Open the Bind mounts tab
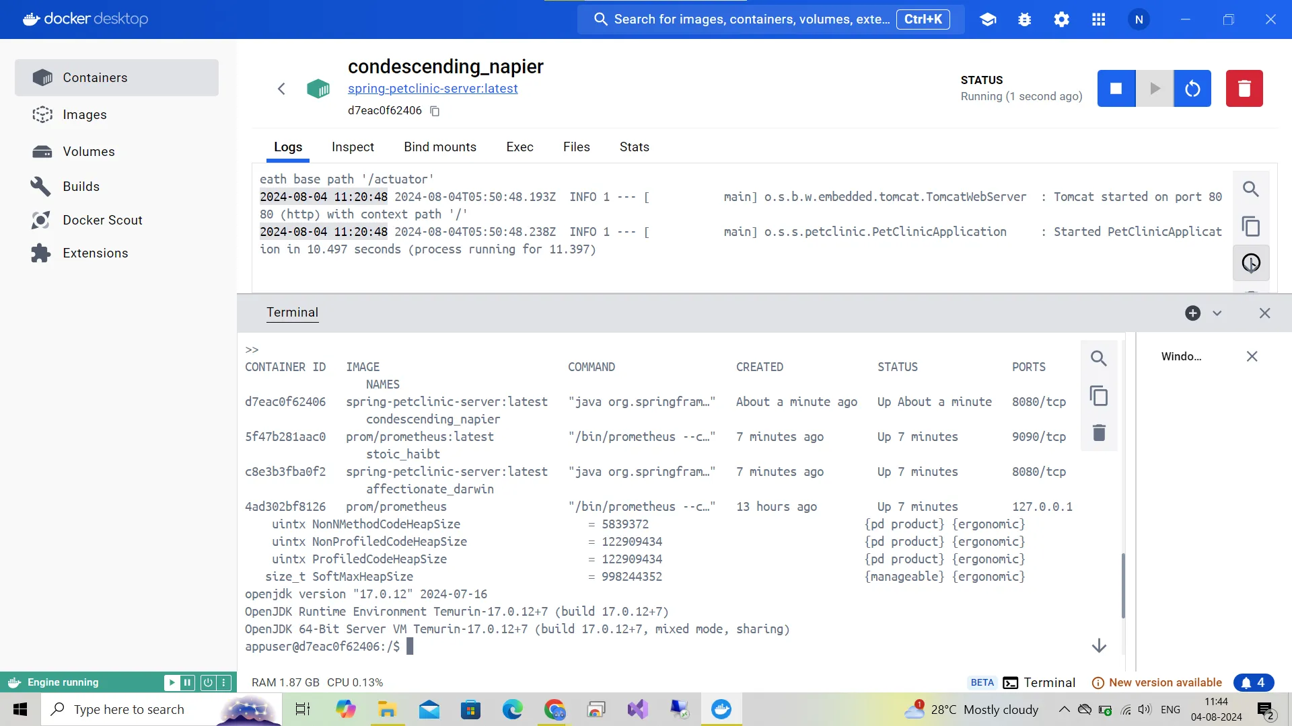1292x726 pixels. pyautogui.click(x=440, y=147)
